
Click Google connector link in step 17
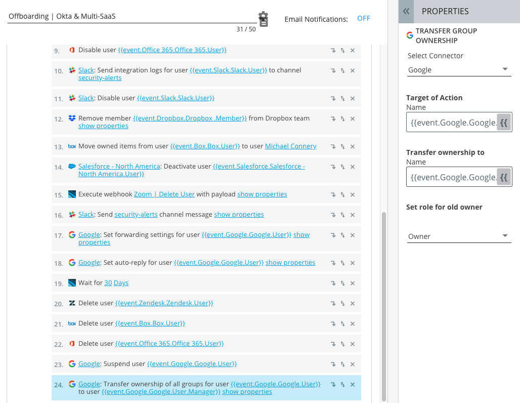pyautogui.click(x=89, y=235)
